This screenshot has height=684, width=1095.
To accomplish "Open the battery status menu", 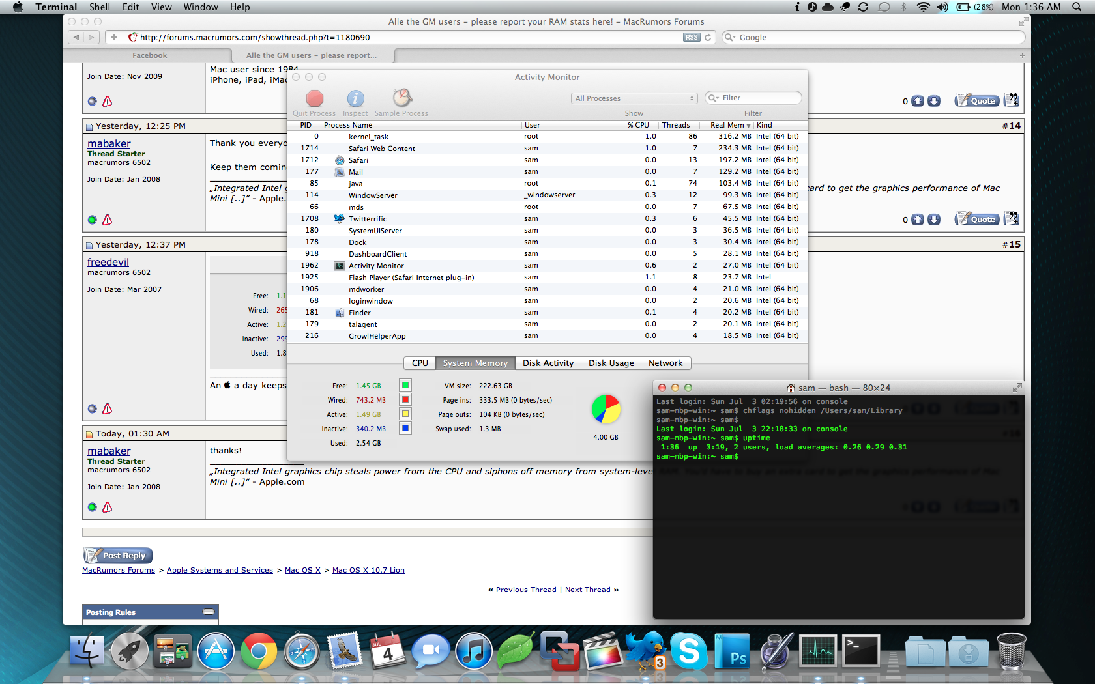I will coord(975,7).
